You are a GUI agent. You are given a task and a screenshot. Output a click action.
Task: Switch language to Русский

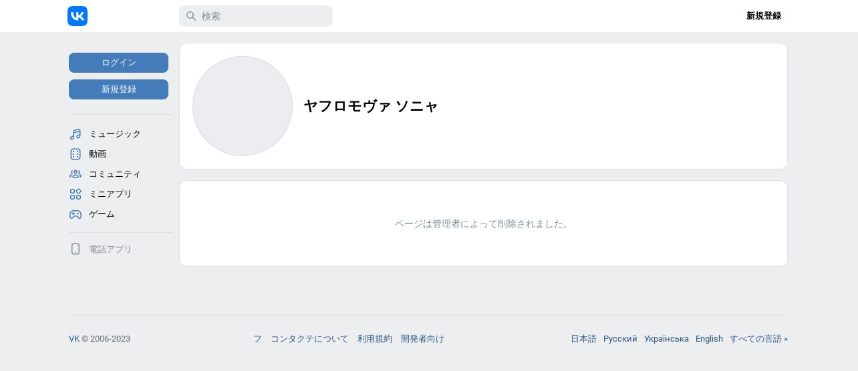(620, 339)
